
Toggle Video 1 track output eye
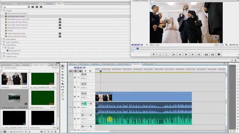85,93
